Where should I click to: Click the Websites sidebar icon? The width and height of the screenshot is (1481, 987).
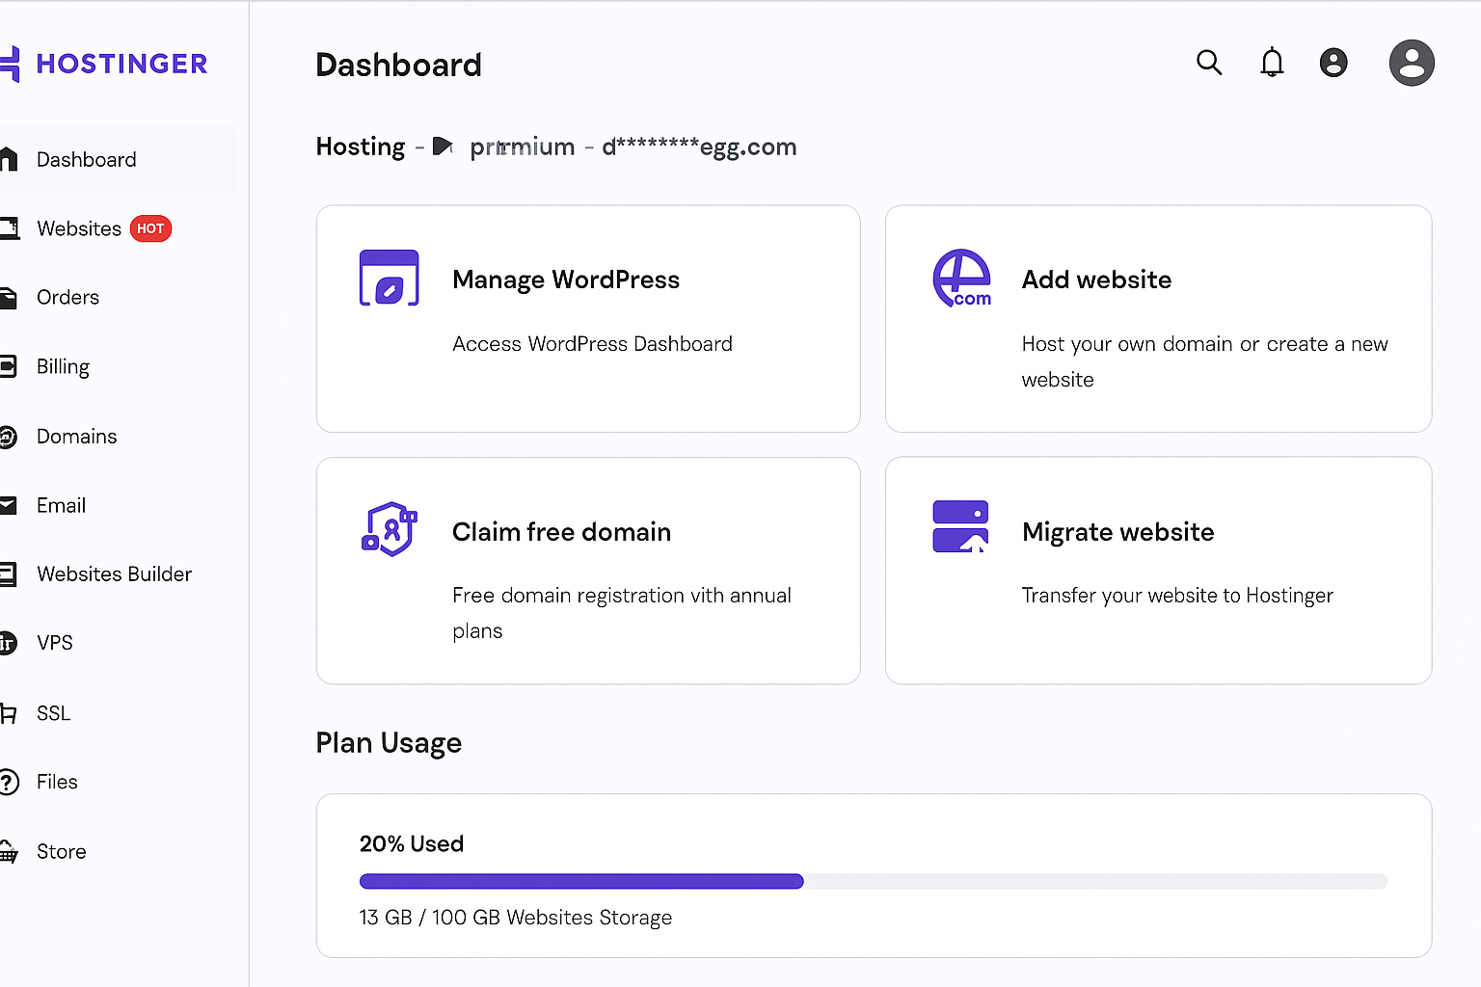[x=10, y=228]
